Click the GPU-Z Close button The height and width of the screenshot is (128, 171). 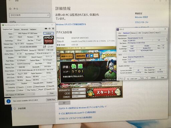pyautogui.click(x=51, y=93)
